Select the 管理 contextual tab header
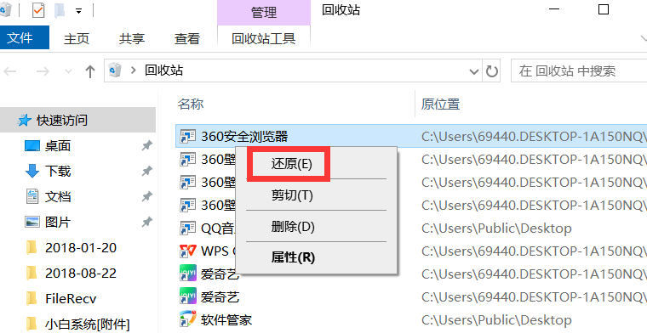Viewport: 647px width, 333px height. click(264, 13)
